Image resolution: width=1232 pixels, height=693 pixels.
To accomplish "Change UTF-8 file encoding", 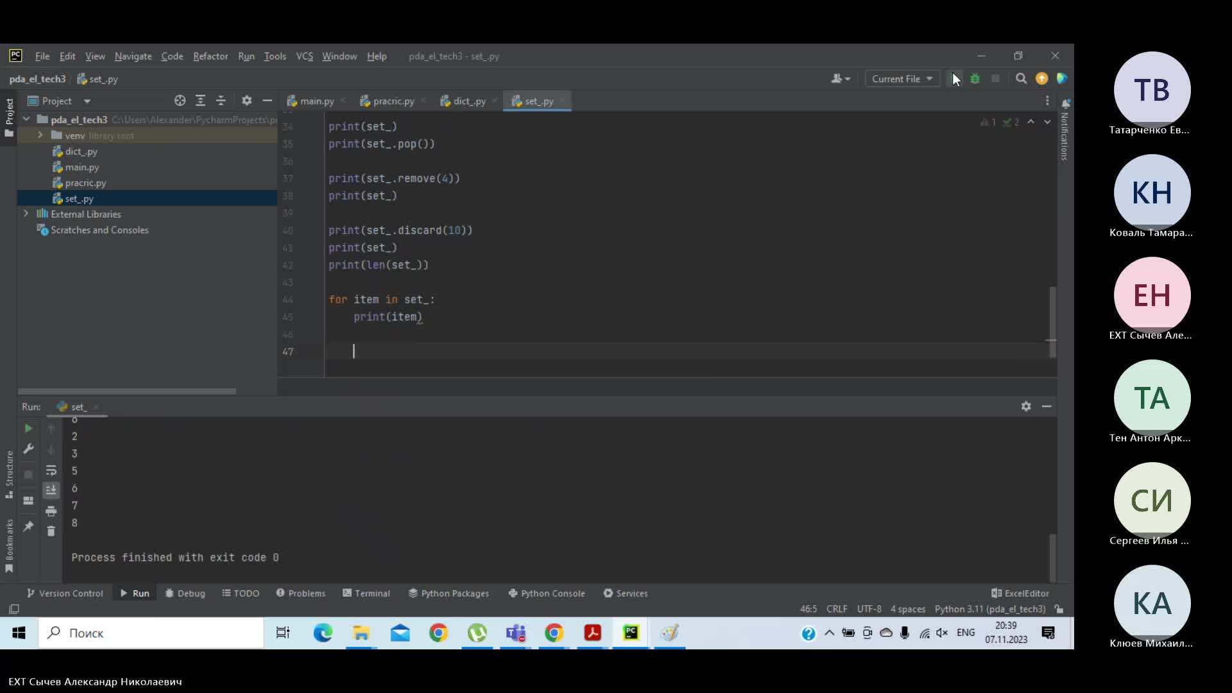I will click(x=869, y=609).
